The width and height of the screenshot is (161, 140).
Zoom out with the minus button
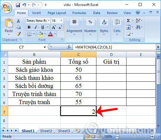pyautogui.click(x=117, y=136)
